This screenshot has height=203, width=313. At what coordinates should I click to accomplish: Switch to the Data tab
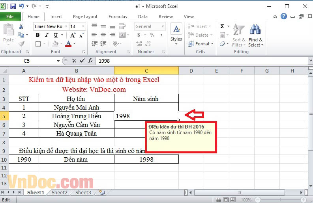pyautogui.click(x=143, y=17)
